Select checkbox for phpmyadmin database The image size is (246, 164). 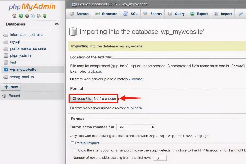[6, 55]
